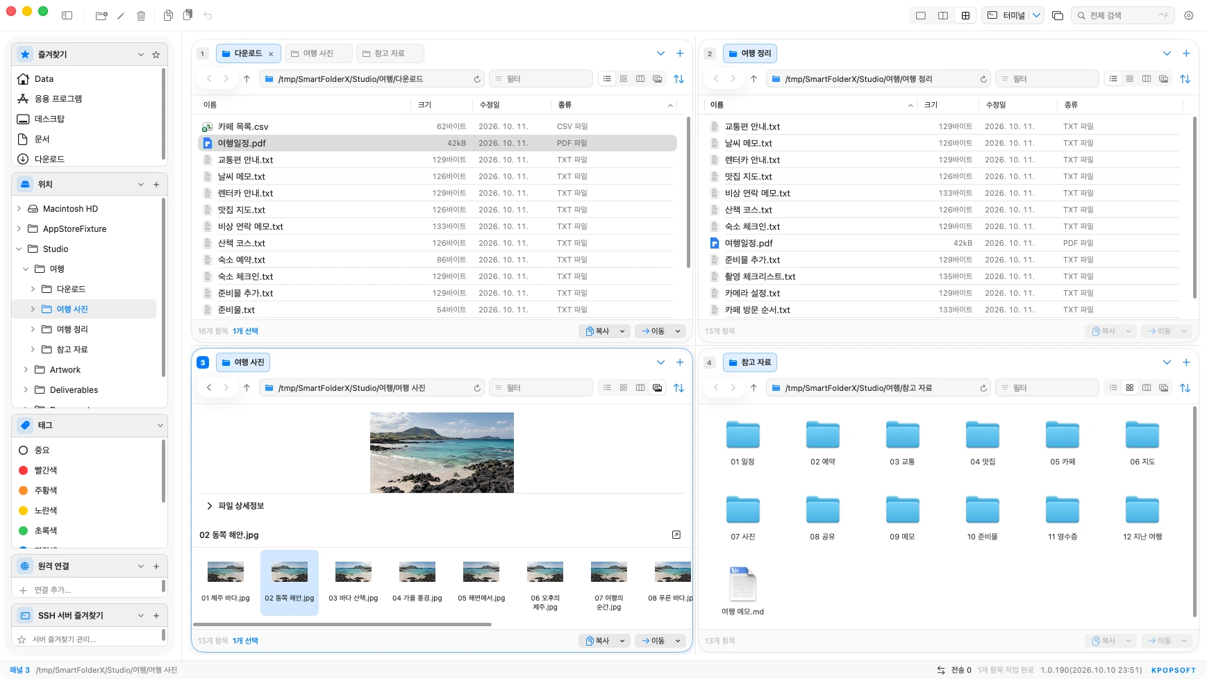Click the rename pencil icon
The height and width of the screenshot is (679, 1207).
click(x=121, y=15)
